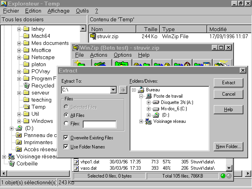Screen dimensions: 252x189
Task: Collapse the Bureau node in Folders/Drives
Action: pyautogui.click(x=133, y=90)
